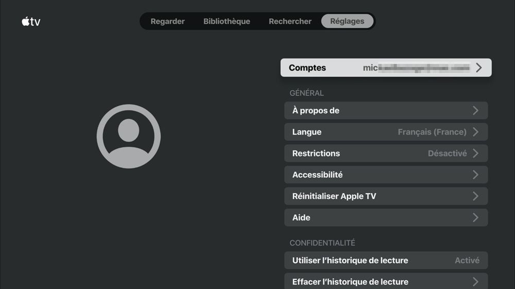Image resolution: width=515 pixels, height=289 pixels.
Task: Click the Apple TV logo
Action: (x=31, y=21)
